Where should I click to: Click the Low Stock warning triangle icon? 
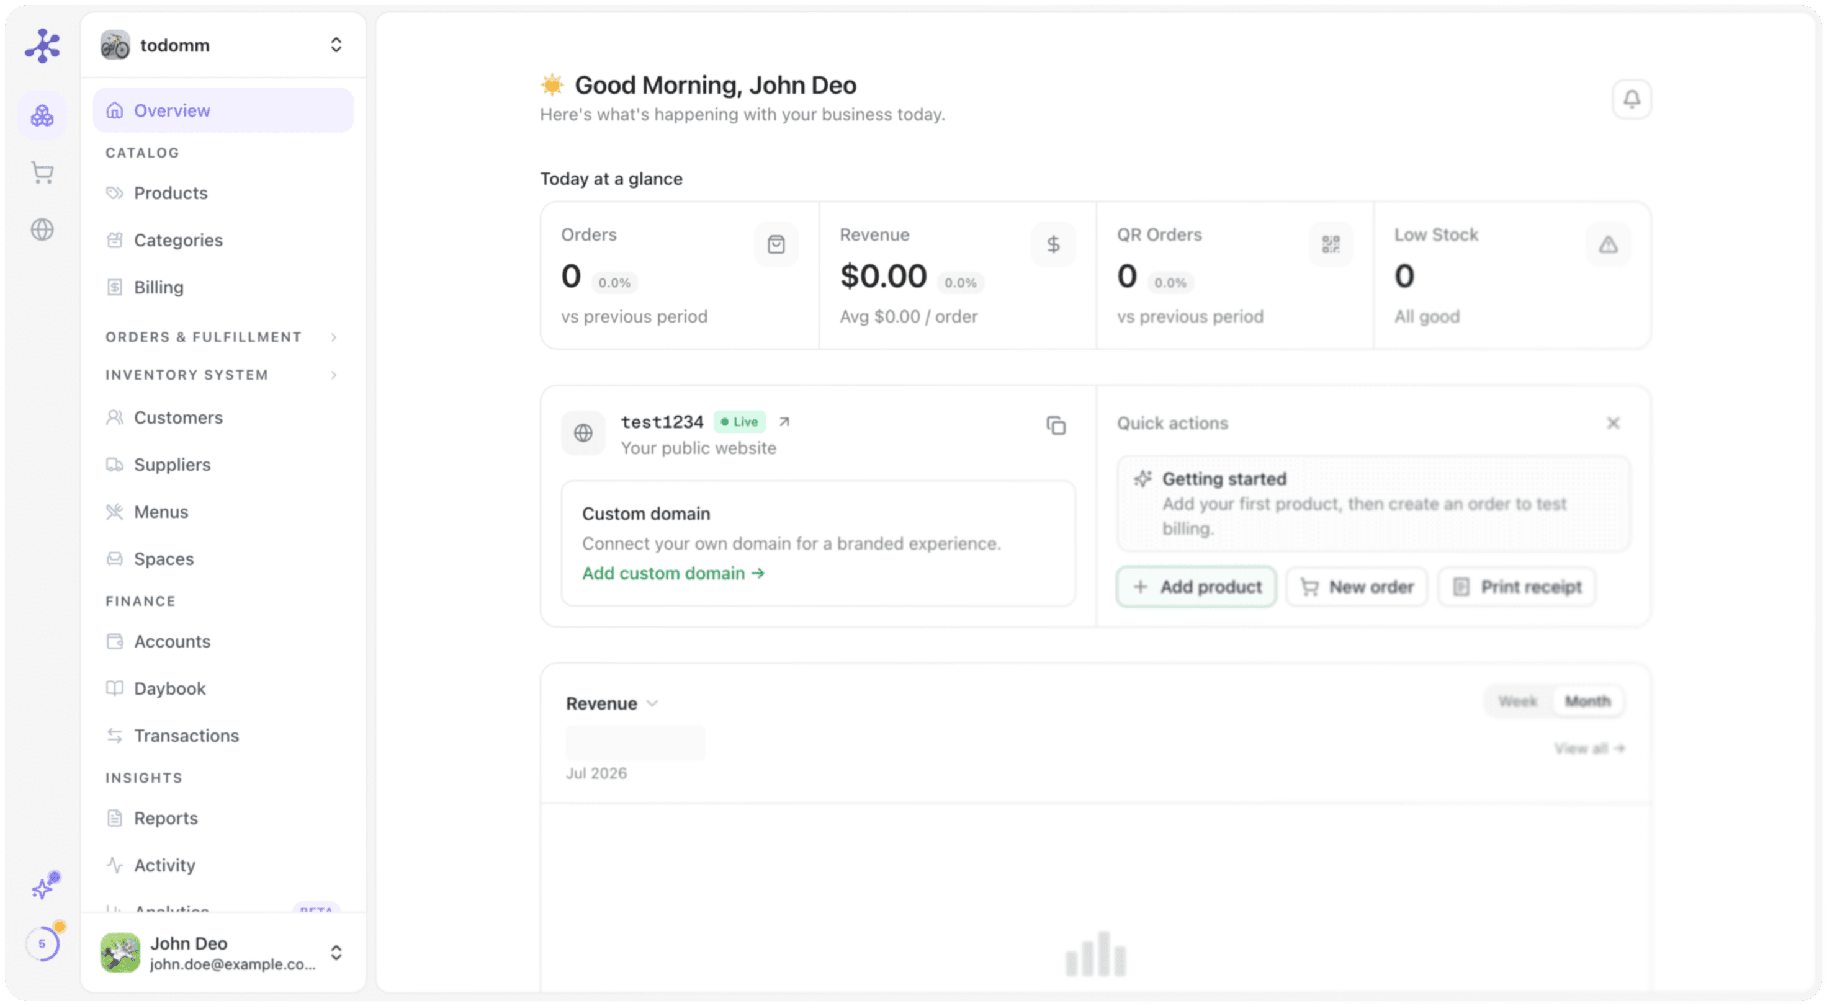point(1608,244)
